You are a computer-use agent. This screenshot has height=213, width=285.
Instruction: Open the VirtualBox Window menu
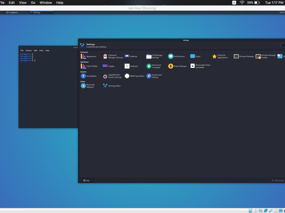(x=46, y=2)
